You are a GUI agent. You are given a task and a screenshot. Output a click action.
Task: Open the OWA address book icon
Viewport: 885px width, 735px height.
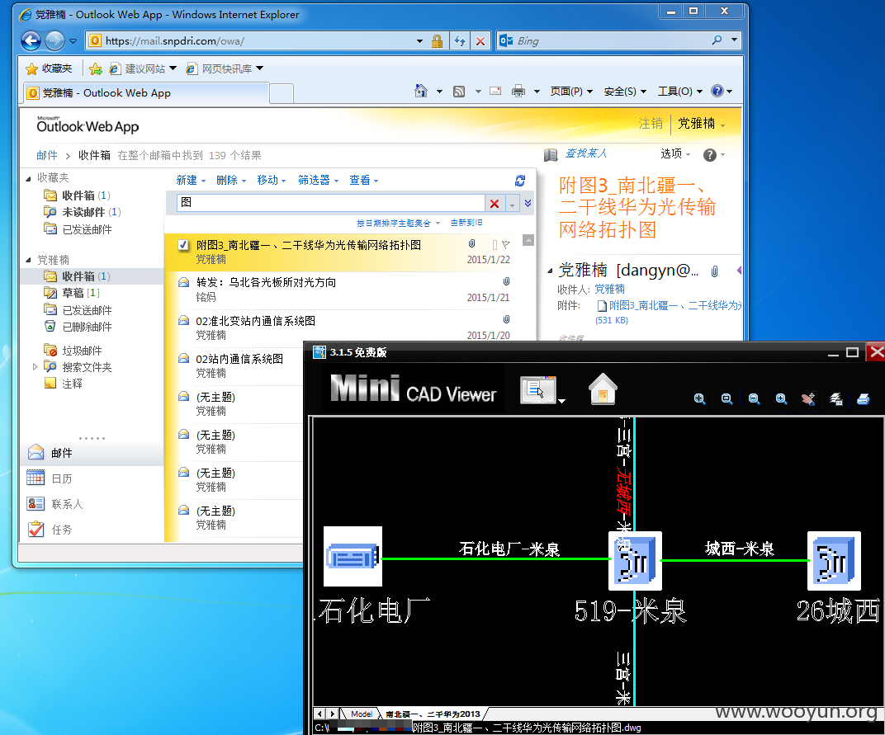(x=551, y=154)
